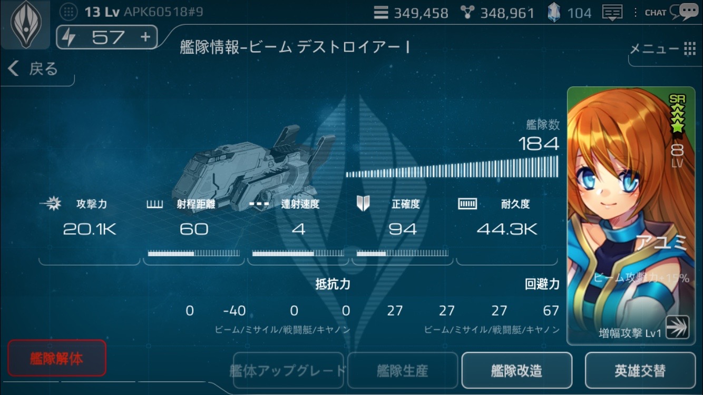Add energy with the plus icon
The width and height of the screenshot is (703, 395).
point(145,37)
